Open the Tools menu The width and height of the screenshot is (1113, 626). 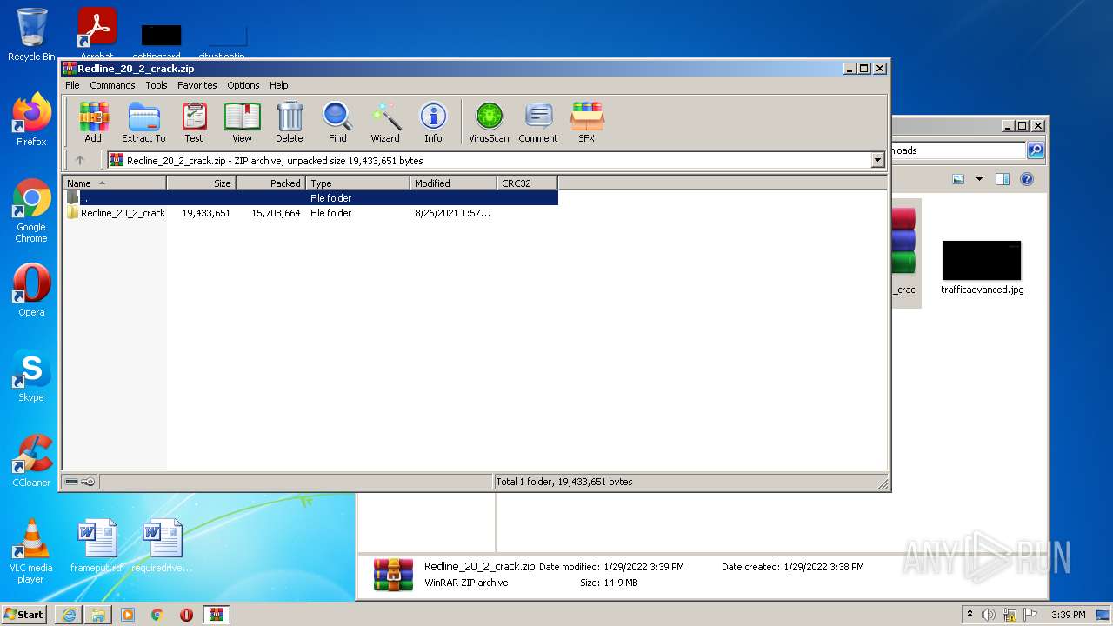pos(157,85)
